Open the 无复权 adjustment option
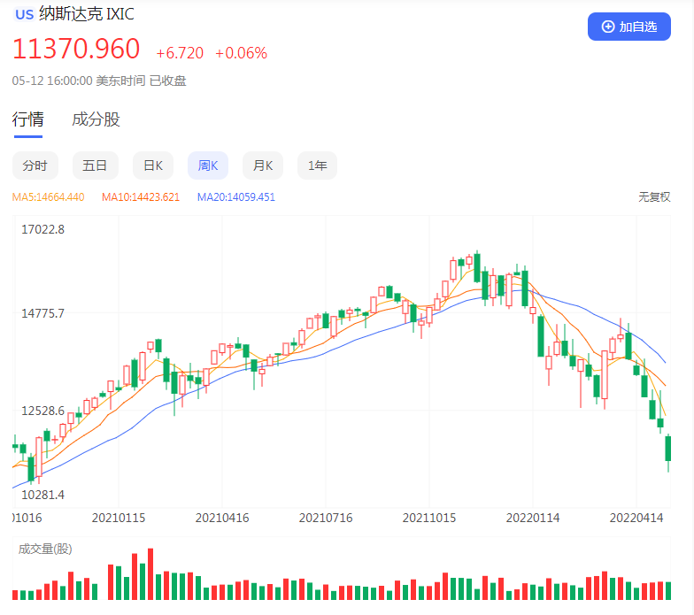 pyautogui.click(x=654, y=196)
